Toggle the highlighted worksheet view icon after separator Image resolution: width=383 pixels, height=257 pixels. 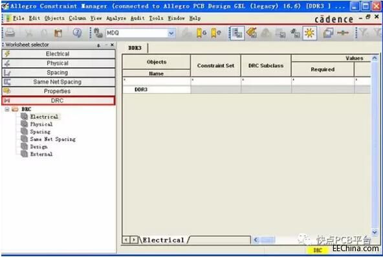pyautogui.click(x=237, y=33)
